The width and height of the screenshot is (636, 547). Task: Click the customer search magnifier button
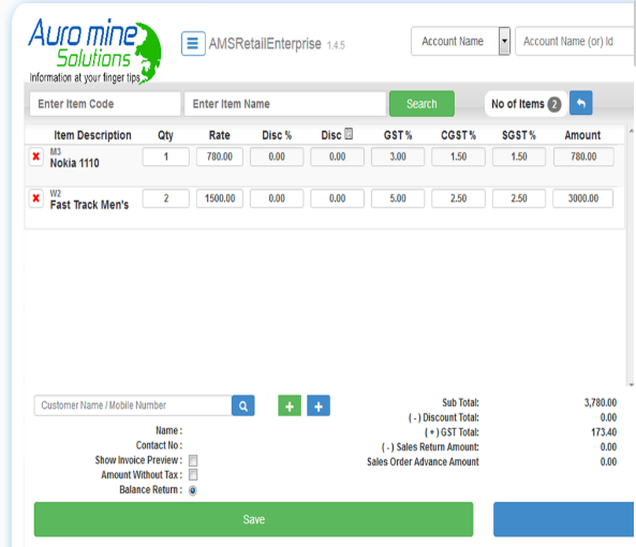click(x=244, y=406)
